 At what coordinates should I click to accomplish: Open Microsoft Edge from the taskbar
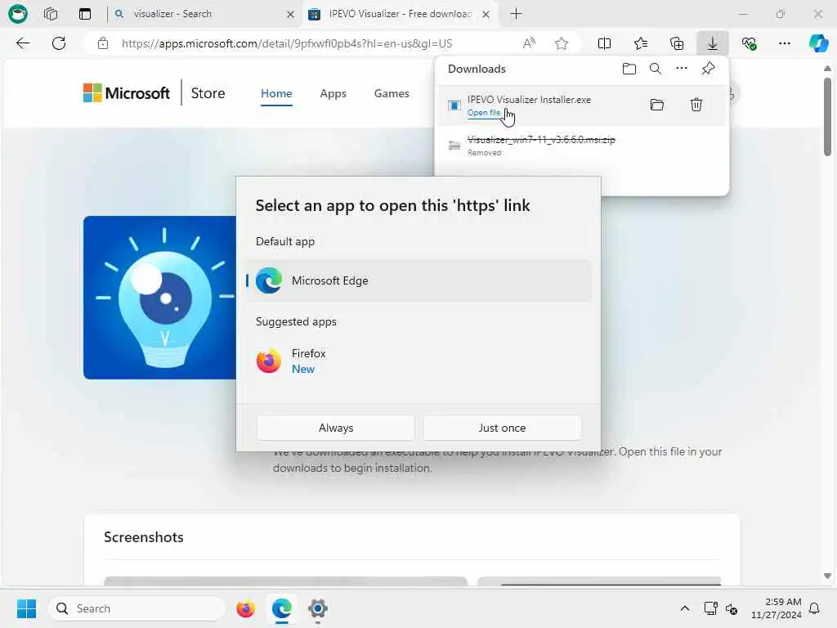[281, 608]
